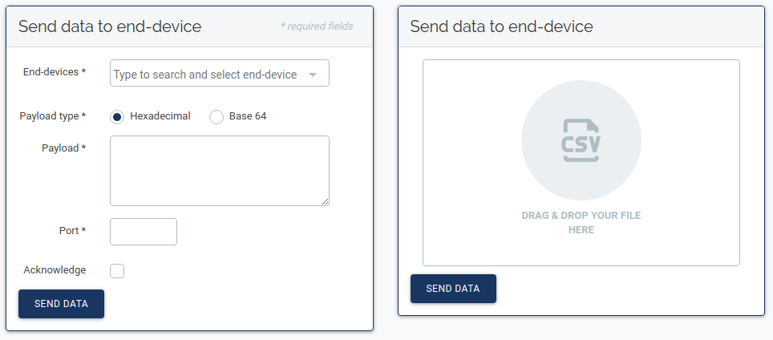
Task: Click inside the Payload text area
Action: (x=219, y=170)
